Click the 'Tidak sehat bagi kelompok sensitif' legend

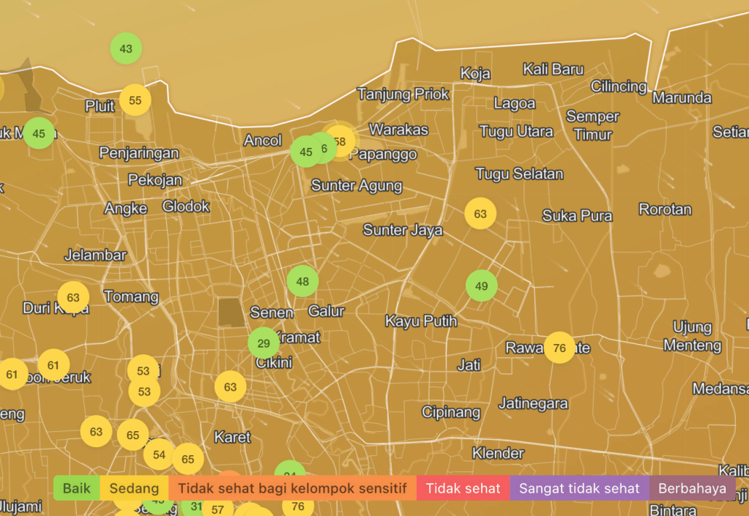(292, 488)
